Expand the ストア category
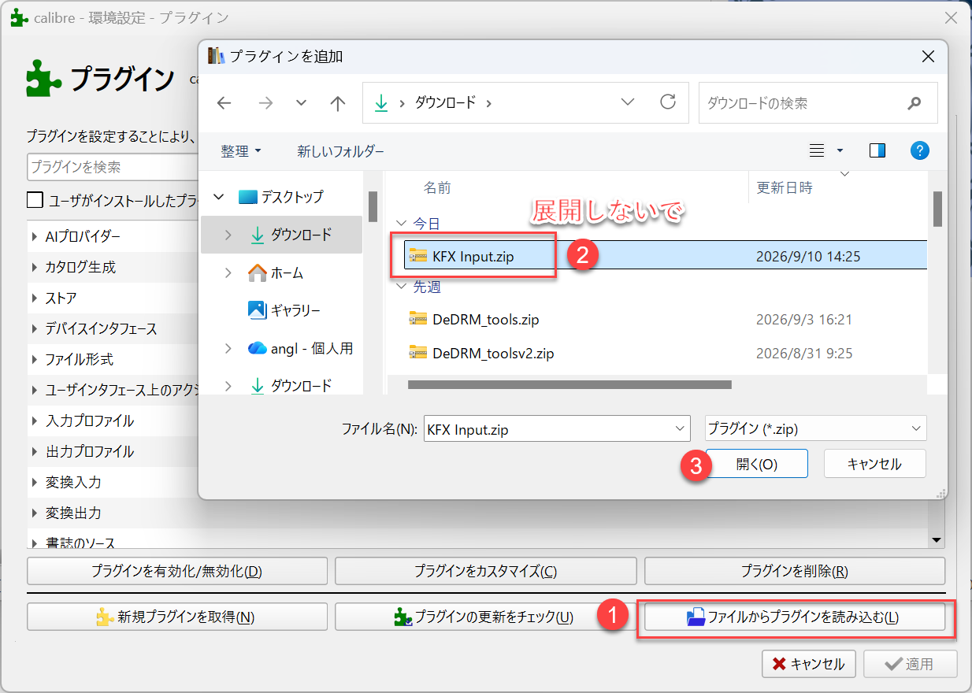Screen dimensions: 972x693 (35, 298)
